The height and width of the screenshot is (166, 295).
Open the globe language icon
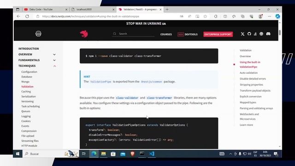point(261,34)
